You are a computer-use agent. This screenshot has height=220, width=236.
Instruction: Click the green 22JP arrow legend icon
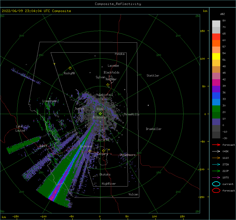[x=216, y=171]
